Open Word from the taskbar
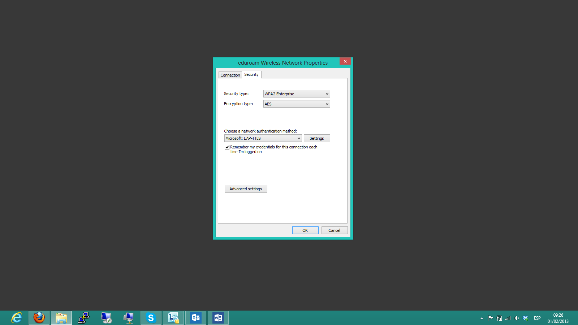The height and width of the screenshot is (325, 578). point(218,318)
